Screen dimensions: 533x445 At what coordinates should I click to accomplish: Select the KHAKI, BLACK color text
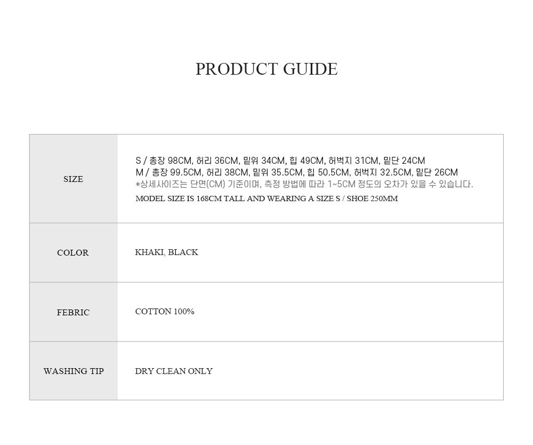tap(166, 252)
